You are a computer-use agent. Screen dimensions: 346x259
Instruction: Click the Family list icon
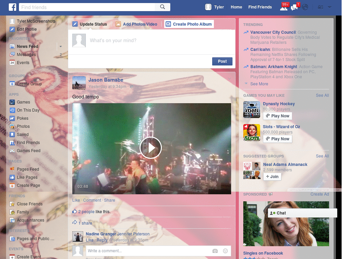tap(12, 212)
